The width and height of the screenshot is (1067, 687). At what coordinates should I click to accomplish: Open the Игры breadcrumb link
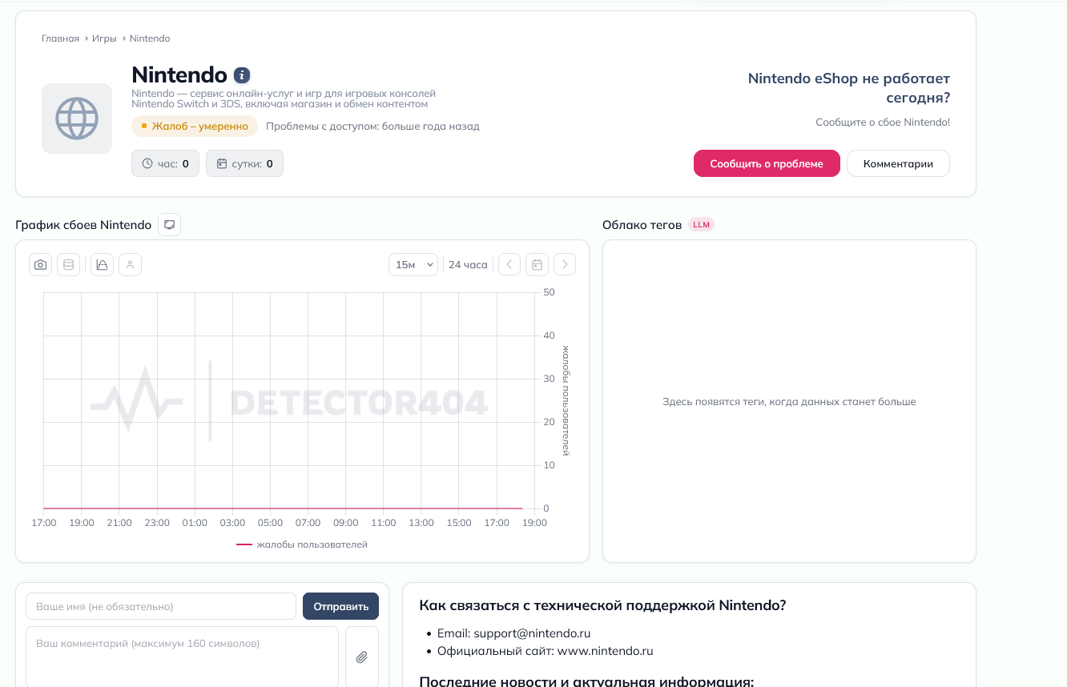[x=104, y=38]
